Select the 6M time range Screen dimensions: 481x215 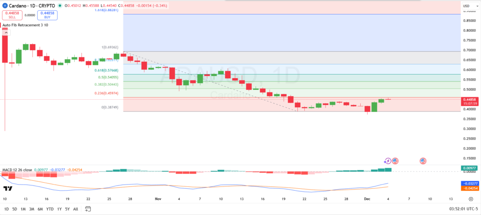pos(40,209)
